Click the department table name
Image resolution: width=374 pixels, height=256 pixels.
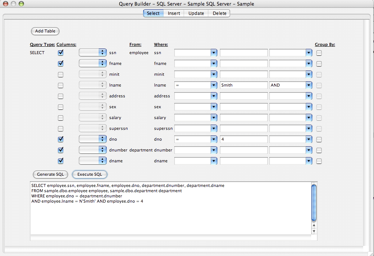tap(141, 150)
